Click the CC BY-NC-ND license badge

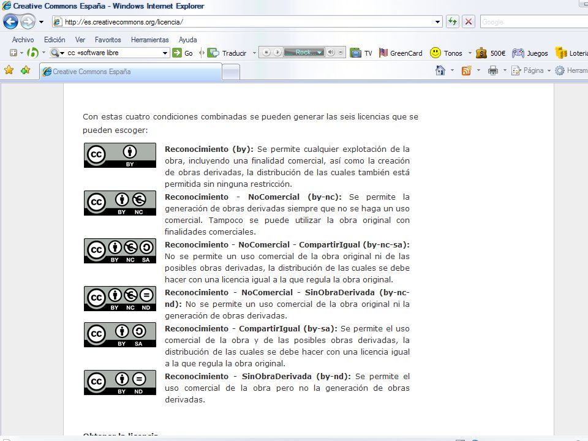[120, 298]
